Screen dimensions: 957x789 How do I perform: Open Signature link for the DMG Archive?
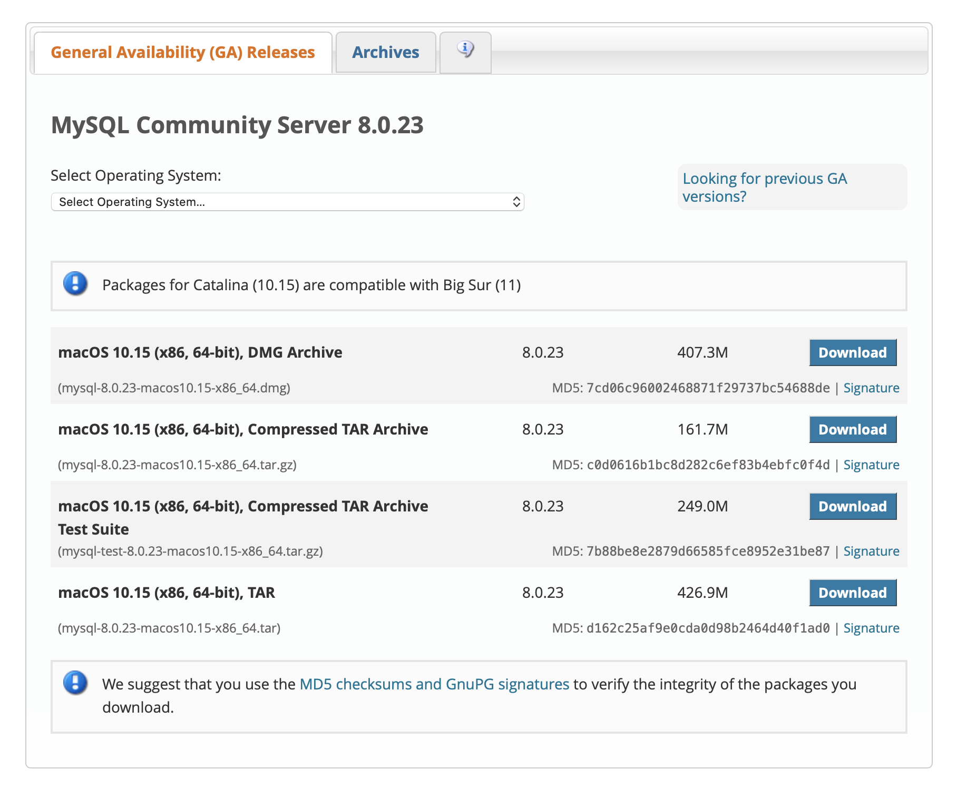(871, 388)
